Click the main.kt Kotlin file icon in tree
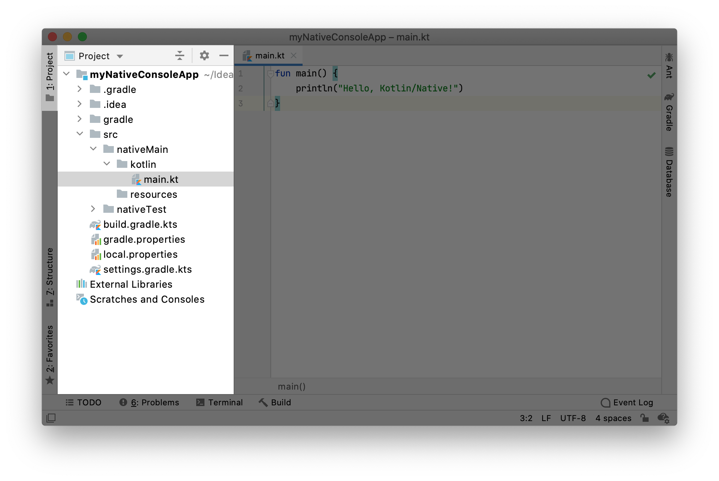 (136, 180)
